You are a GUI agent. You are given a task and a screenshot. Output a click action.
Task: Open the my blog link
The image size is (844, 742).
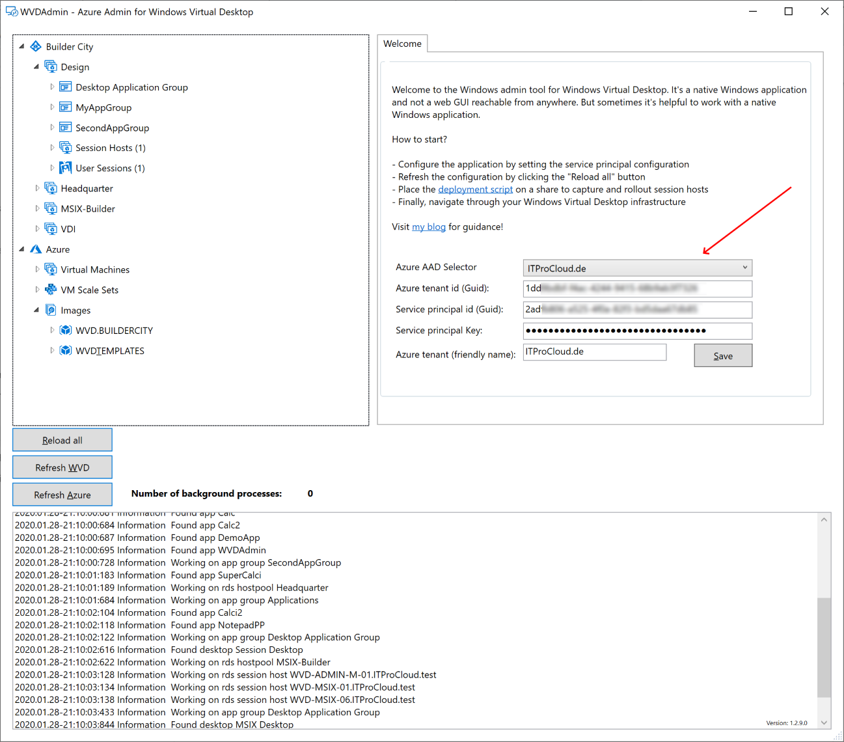[x=429, y=227]
